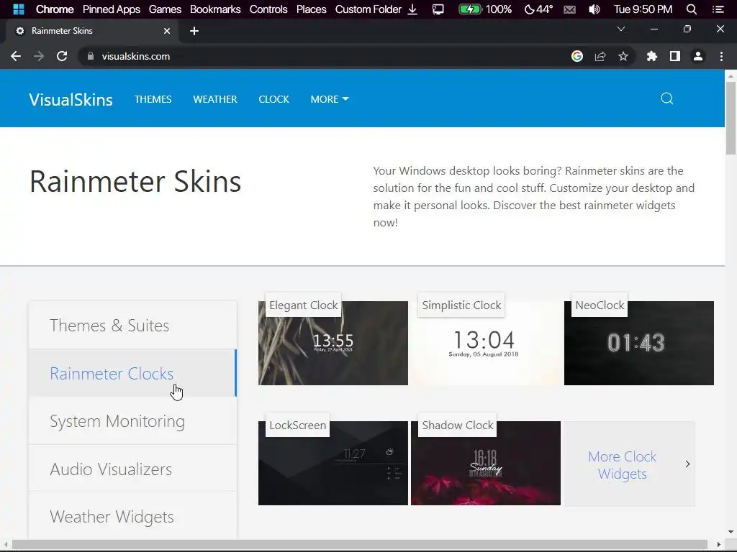This screenshot has height=552, width=737.
Task: Open the Chrome profile avatar icon
Action: point(698,56)
